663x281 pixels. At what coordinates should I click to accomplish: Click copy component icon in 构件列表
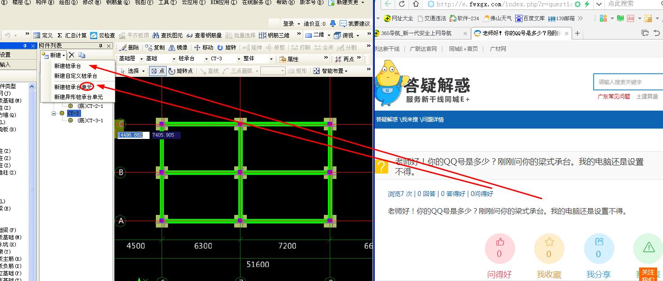82,55
